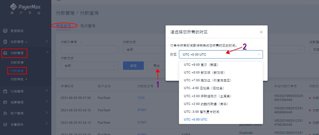Click the 订阅管理 calendar icon

(x=5, y=92)
